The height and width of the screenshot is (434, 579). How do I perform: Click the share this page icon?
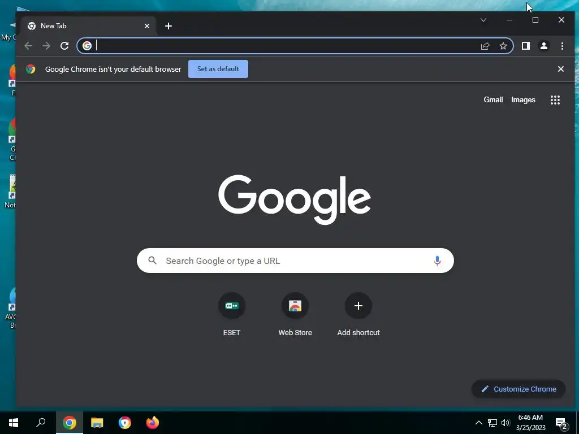(485, 46)
